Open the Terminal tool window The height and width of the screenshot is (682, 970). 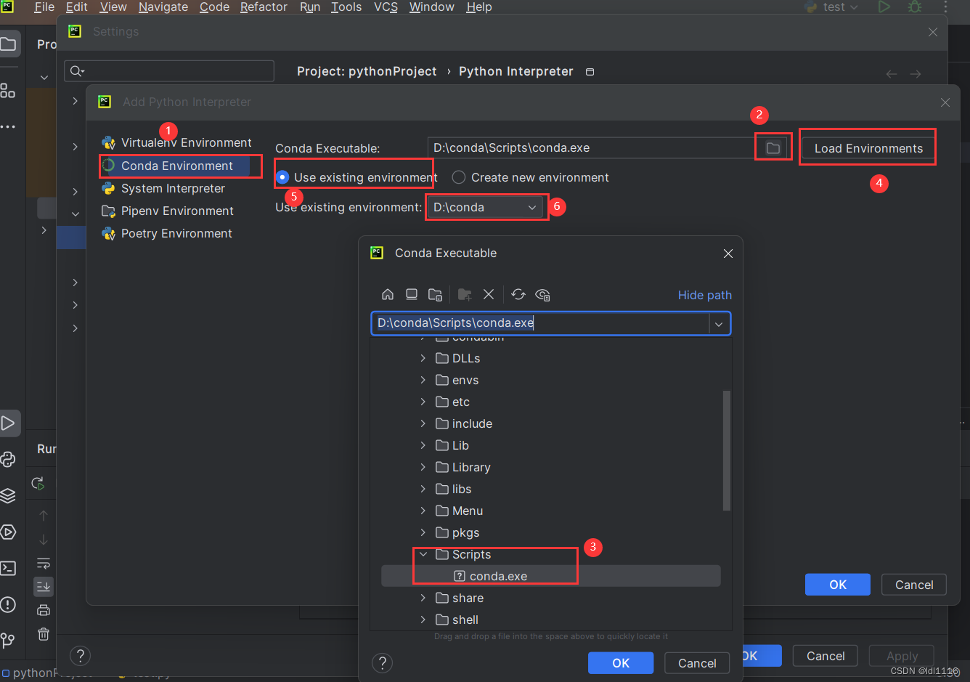[x=8, y=568]
